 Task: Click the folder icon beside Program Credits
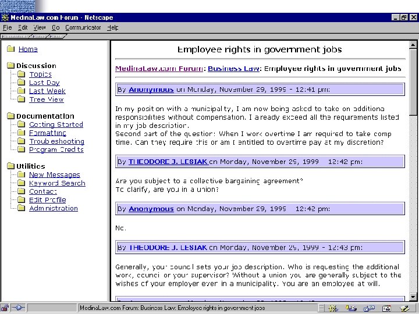(22, 149)
